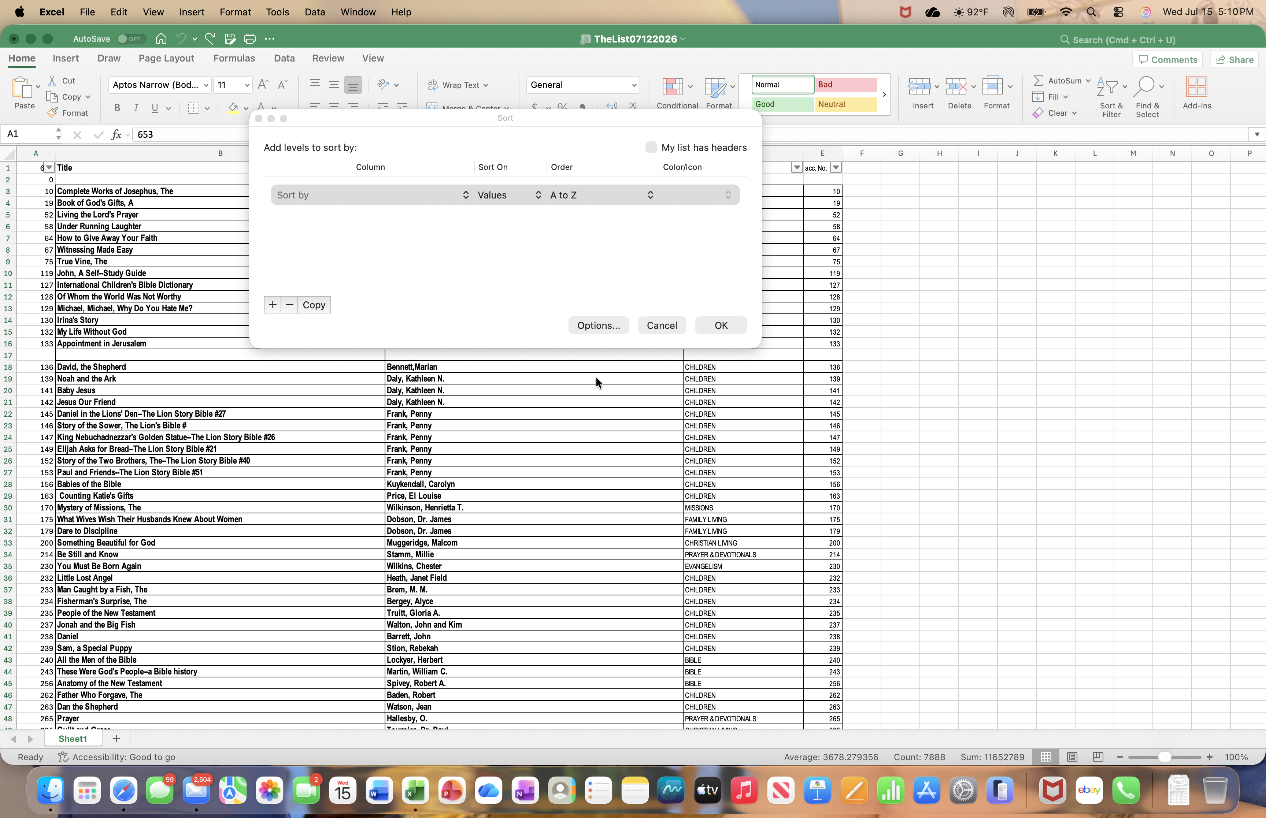Click the AutoSum sigma icon

pyautogui.click(x=1037, y=81)
